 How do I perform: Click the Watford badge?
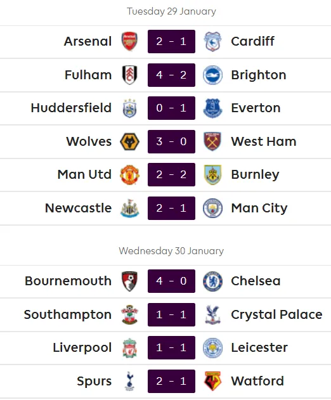[212, 381]
